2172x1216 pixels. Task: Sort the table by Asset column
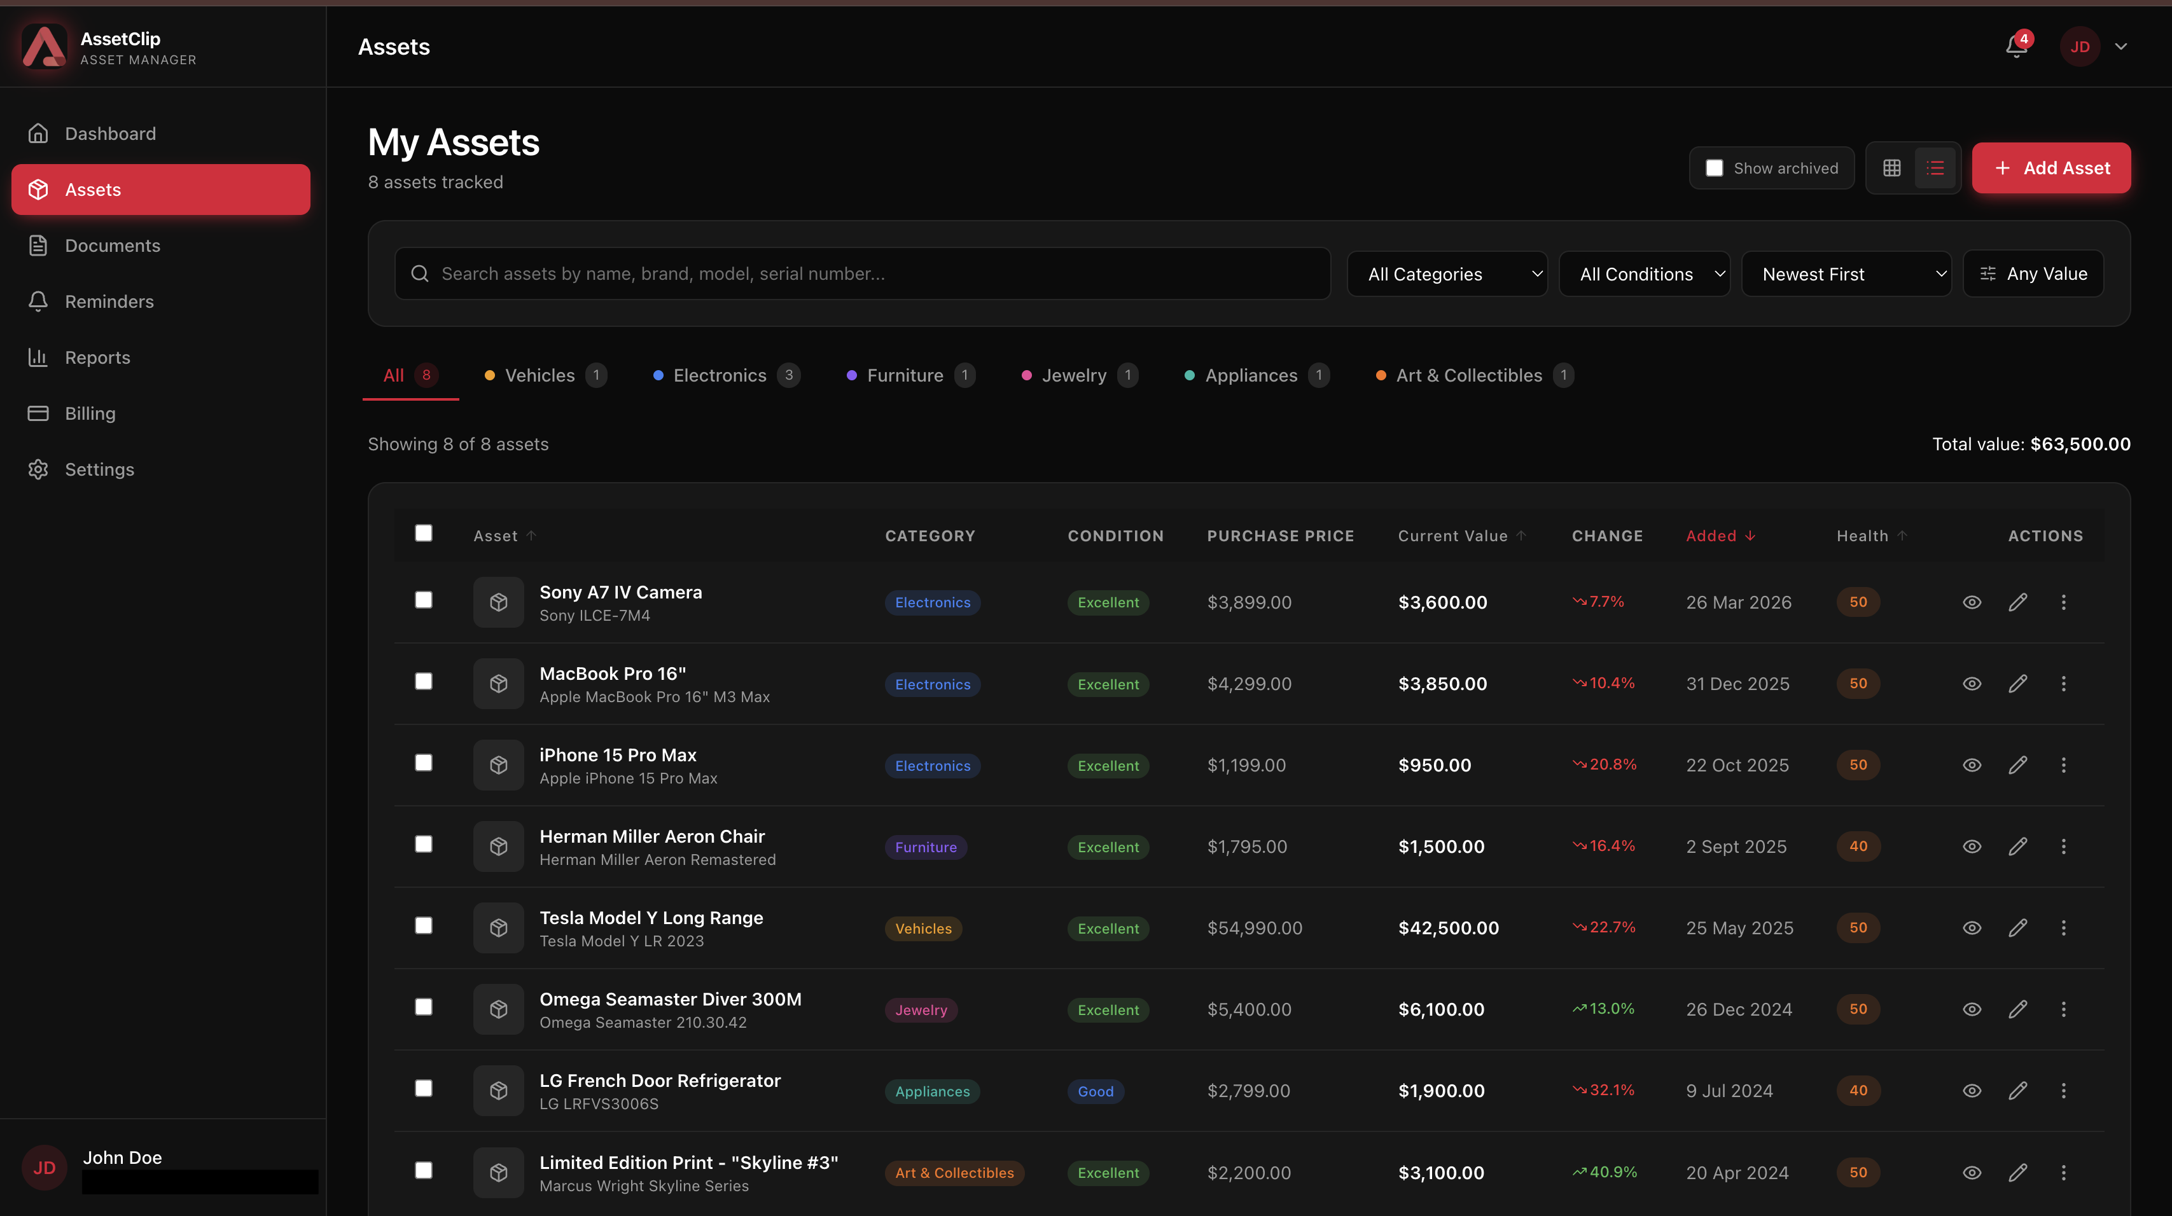pos(505,536)
